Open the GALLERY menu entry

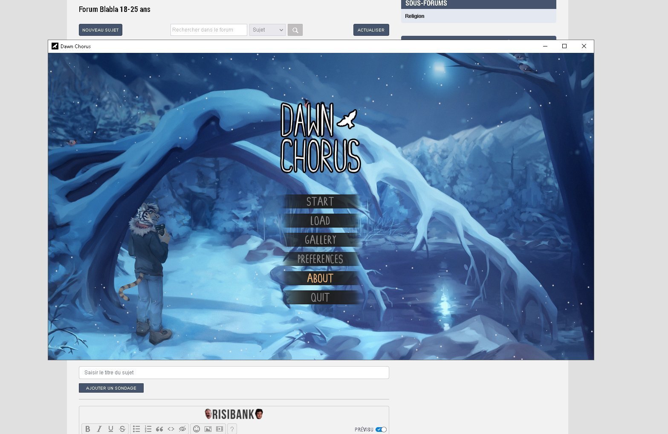point(320,240)
